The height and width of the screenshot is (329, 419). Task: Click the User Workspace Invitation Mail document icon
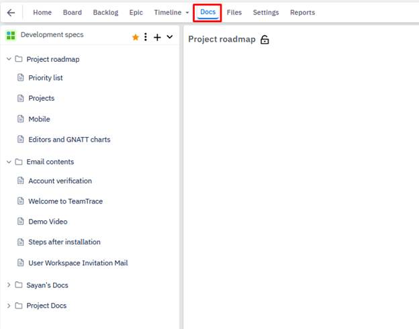[21, 263]
